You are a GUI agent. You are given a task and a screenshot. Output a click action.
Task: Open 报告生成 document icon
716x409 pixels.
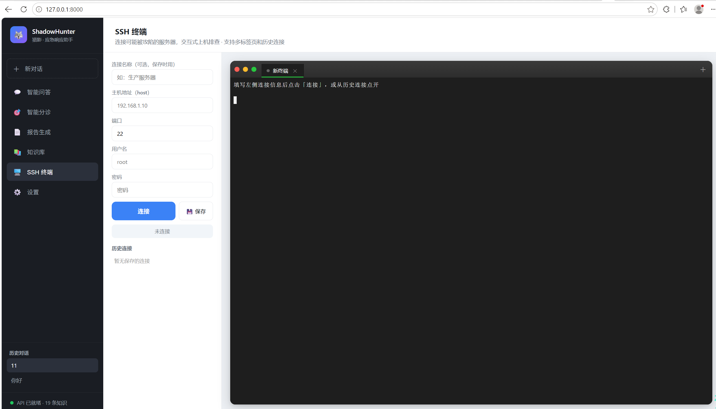point(17,132)
